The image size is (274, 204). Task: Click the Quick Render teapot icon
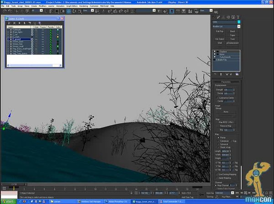click(x=216, y=11)
